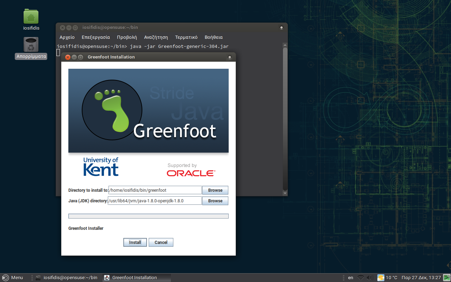Minimize the terminal window
The width and height of the screenshot is (451, 282).
pos(69,27)
